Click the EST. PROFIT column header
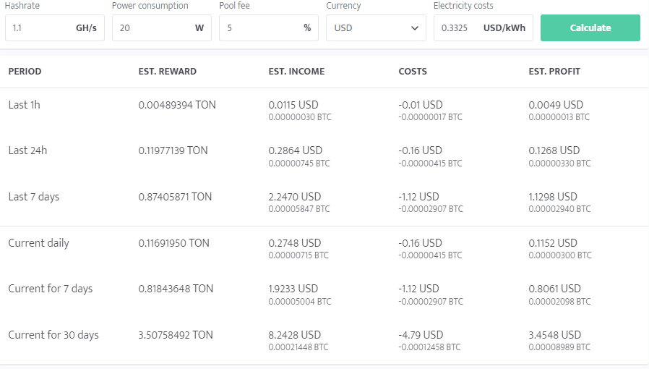The height and width of the screenshot is (369, 649). [554, 72]
